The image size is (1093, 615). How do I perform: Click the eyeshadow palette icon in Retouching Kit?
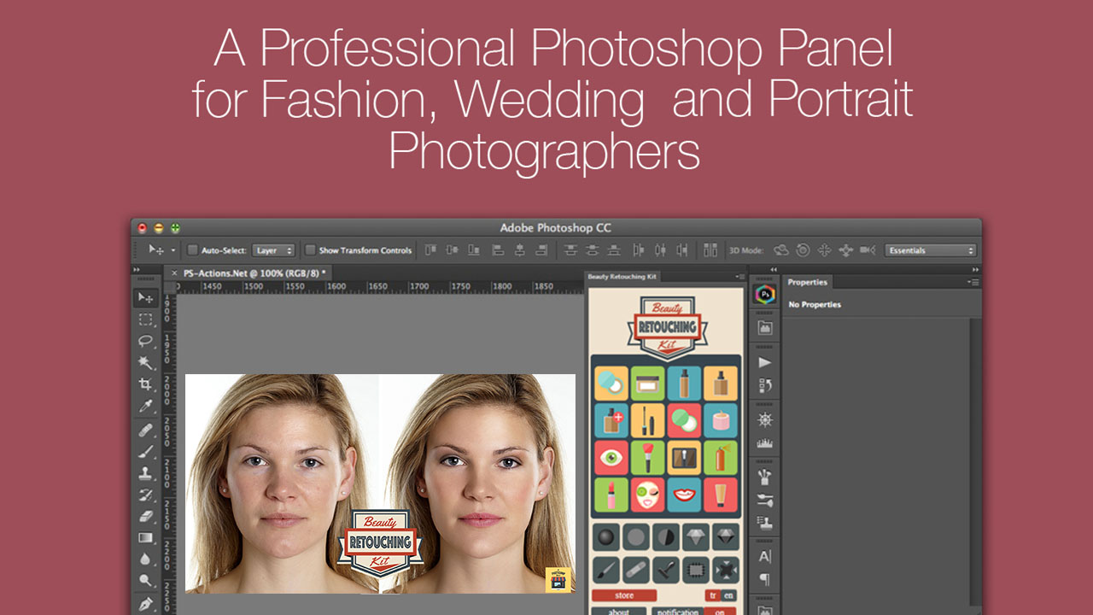click(x=684, y=457)
